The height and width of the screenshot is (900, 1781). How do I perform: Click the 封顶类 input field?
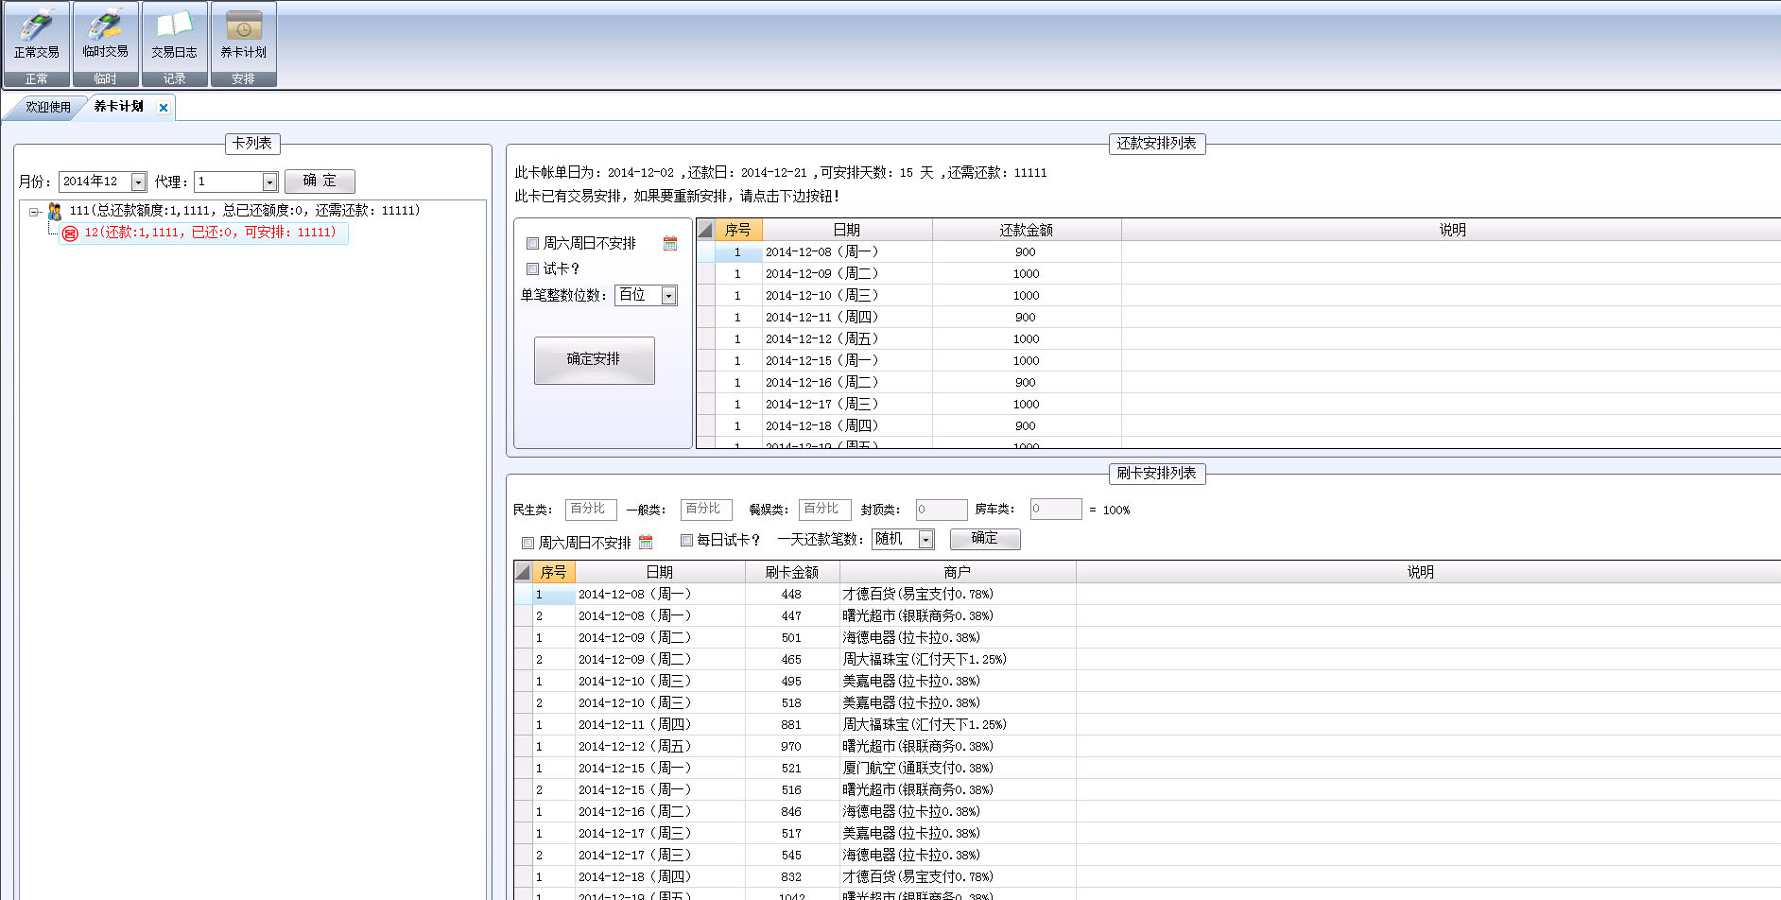[941, 510]
